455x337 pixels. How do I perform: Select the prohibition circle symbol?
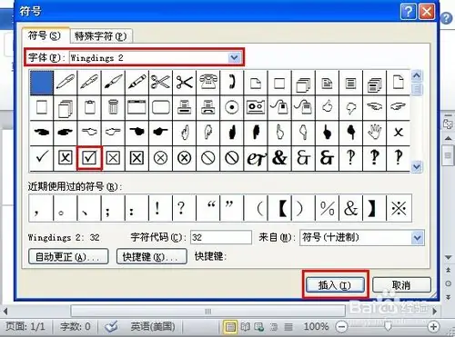208,158
